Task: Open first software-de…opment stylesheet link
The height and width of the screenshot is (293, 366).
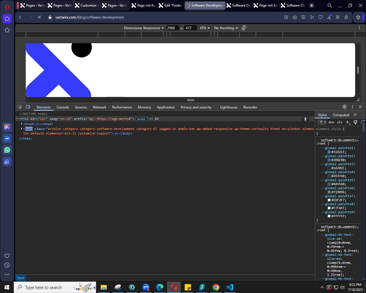Action: (340, 140)
